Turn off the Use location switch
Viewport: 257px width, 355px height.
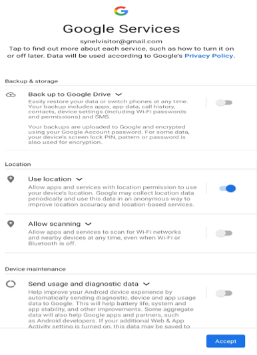(x=227, y=188)
